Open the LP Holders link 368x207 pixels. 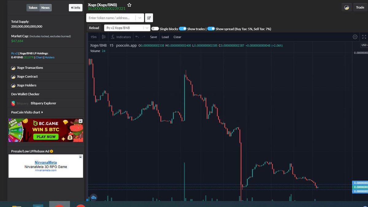click(49, 57)
